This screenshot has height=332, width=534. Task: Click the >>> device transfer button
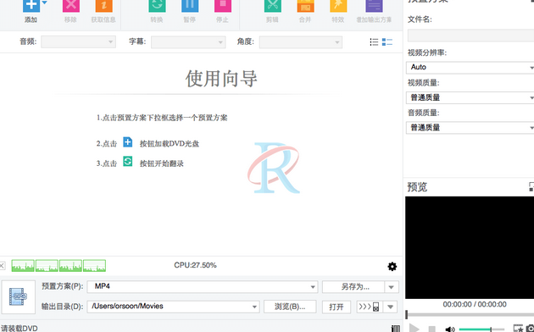(x=370, y=307)
